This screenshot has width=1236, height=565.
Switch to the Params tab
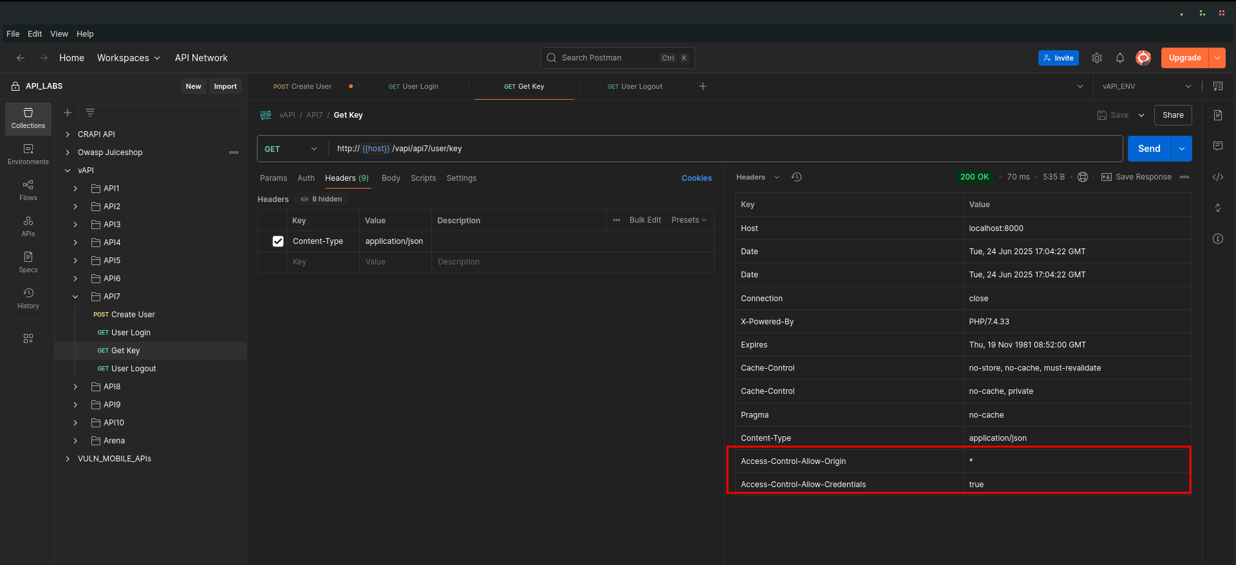(x=274, y=178)
